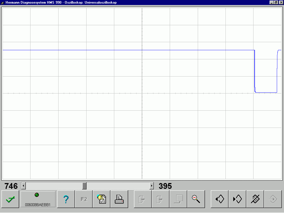This screenshot has height=213, width=284.
Task: Print the oscilloscope trace via printer icon
Action: (x=119, y=199)
